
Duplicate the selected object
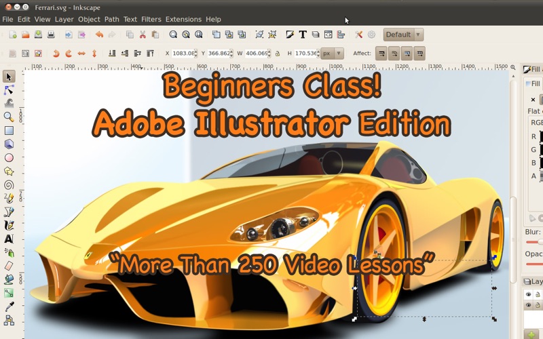[x=217, y=35]
